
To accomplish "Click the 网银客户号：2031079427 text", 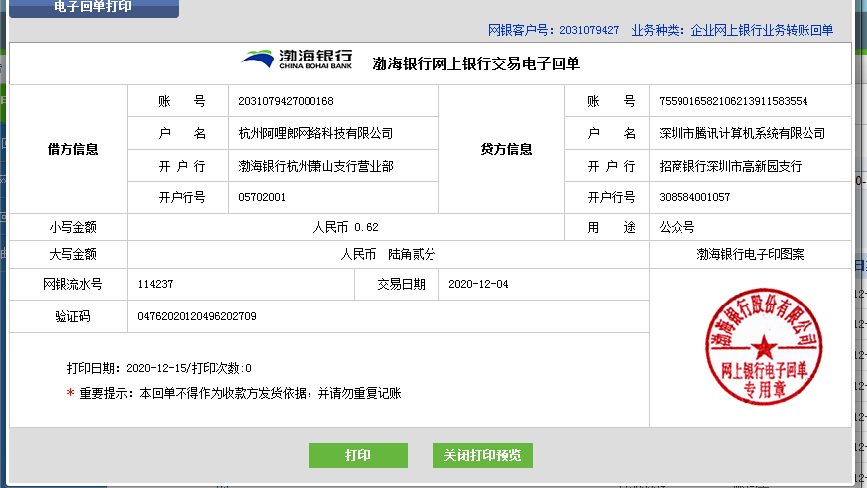I will 554,30.
